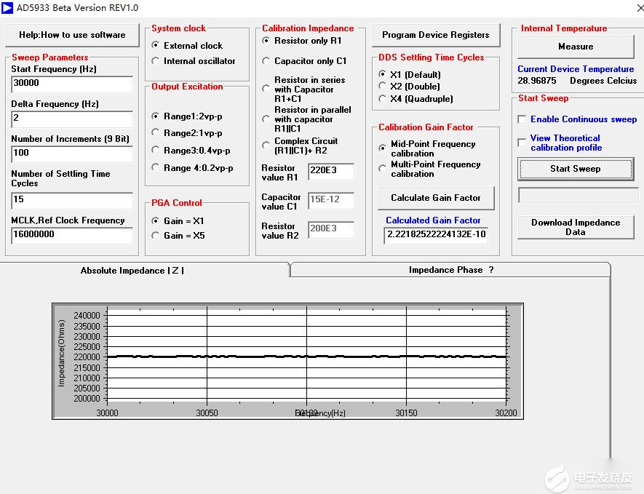This screenshot has height=494, width=644.
Task: Click the 'Impedance(Ohms)' axis title
Action: pos(62,354)
